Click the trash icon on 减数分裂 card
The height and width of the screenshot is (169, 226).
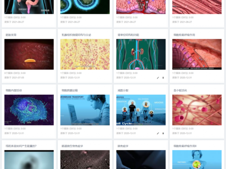(163, 133)
